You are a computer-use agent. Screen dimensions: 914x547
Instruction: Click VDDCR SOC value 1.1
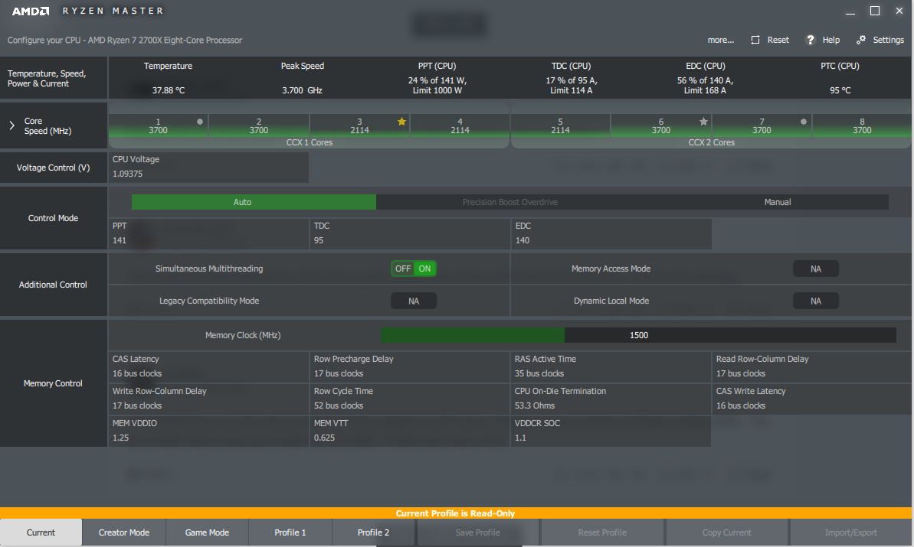pyautogui.click(x=611, y=431)
